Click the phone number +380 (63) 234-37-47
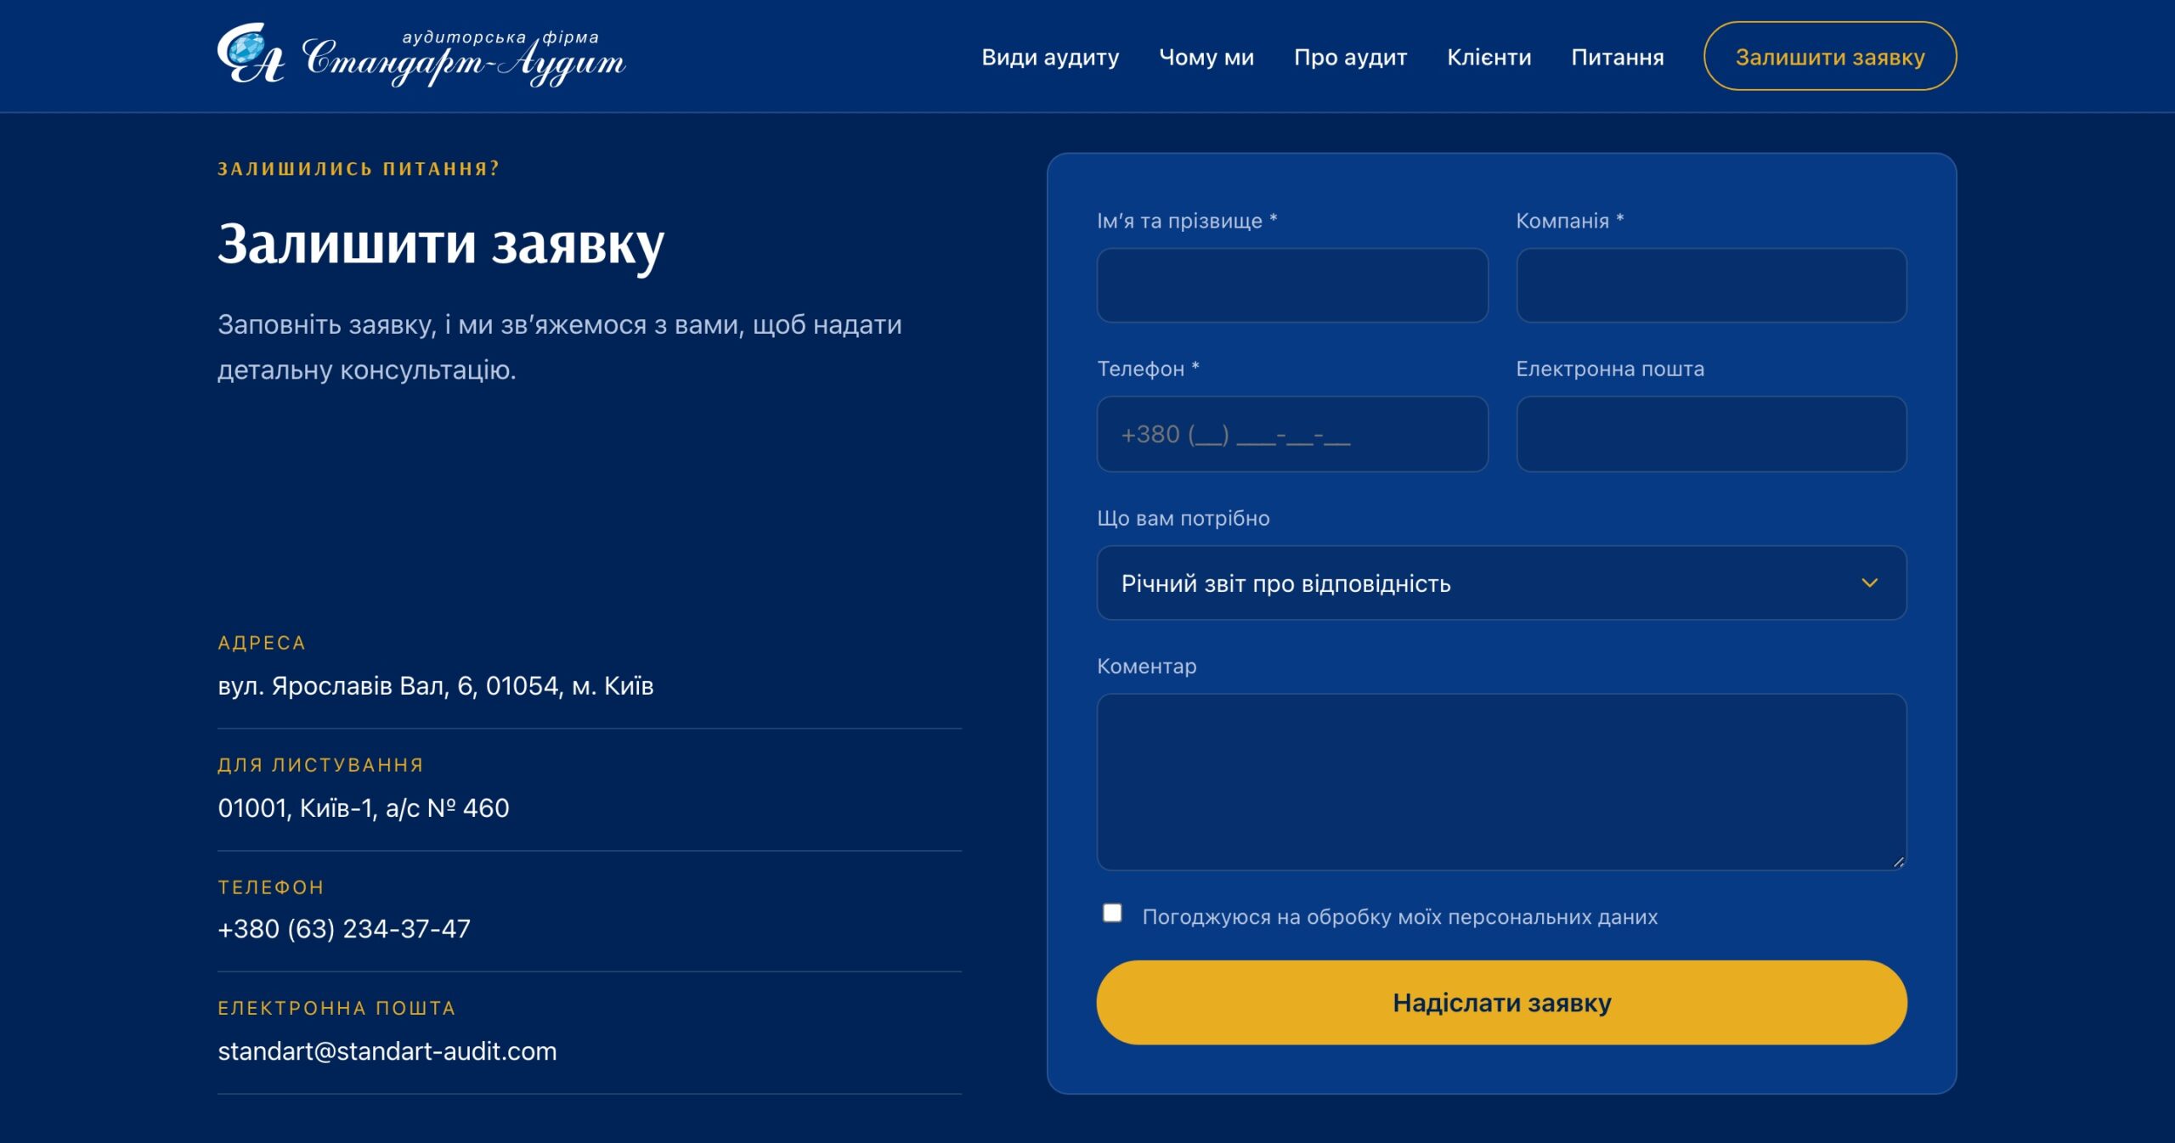2175x1143 pixels. coord(344,928)
